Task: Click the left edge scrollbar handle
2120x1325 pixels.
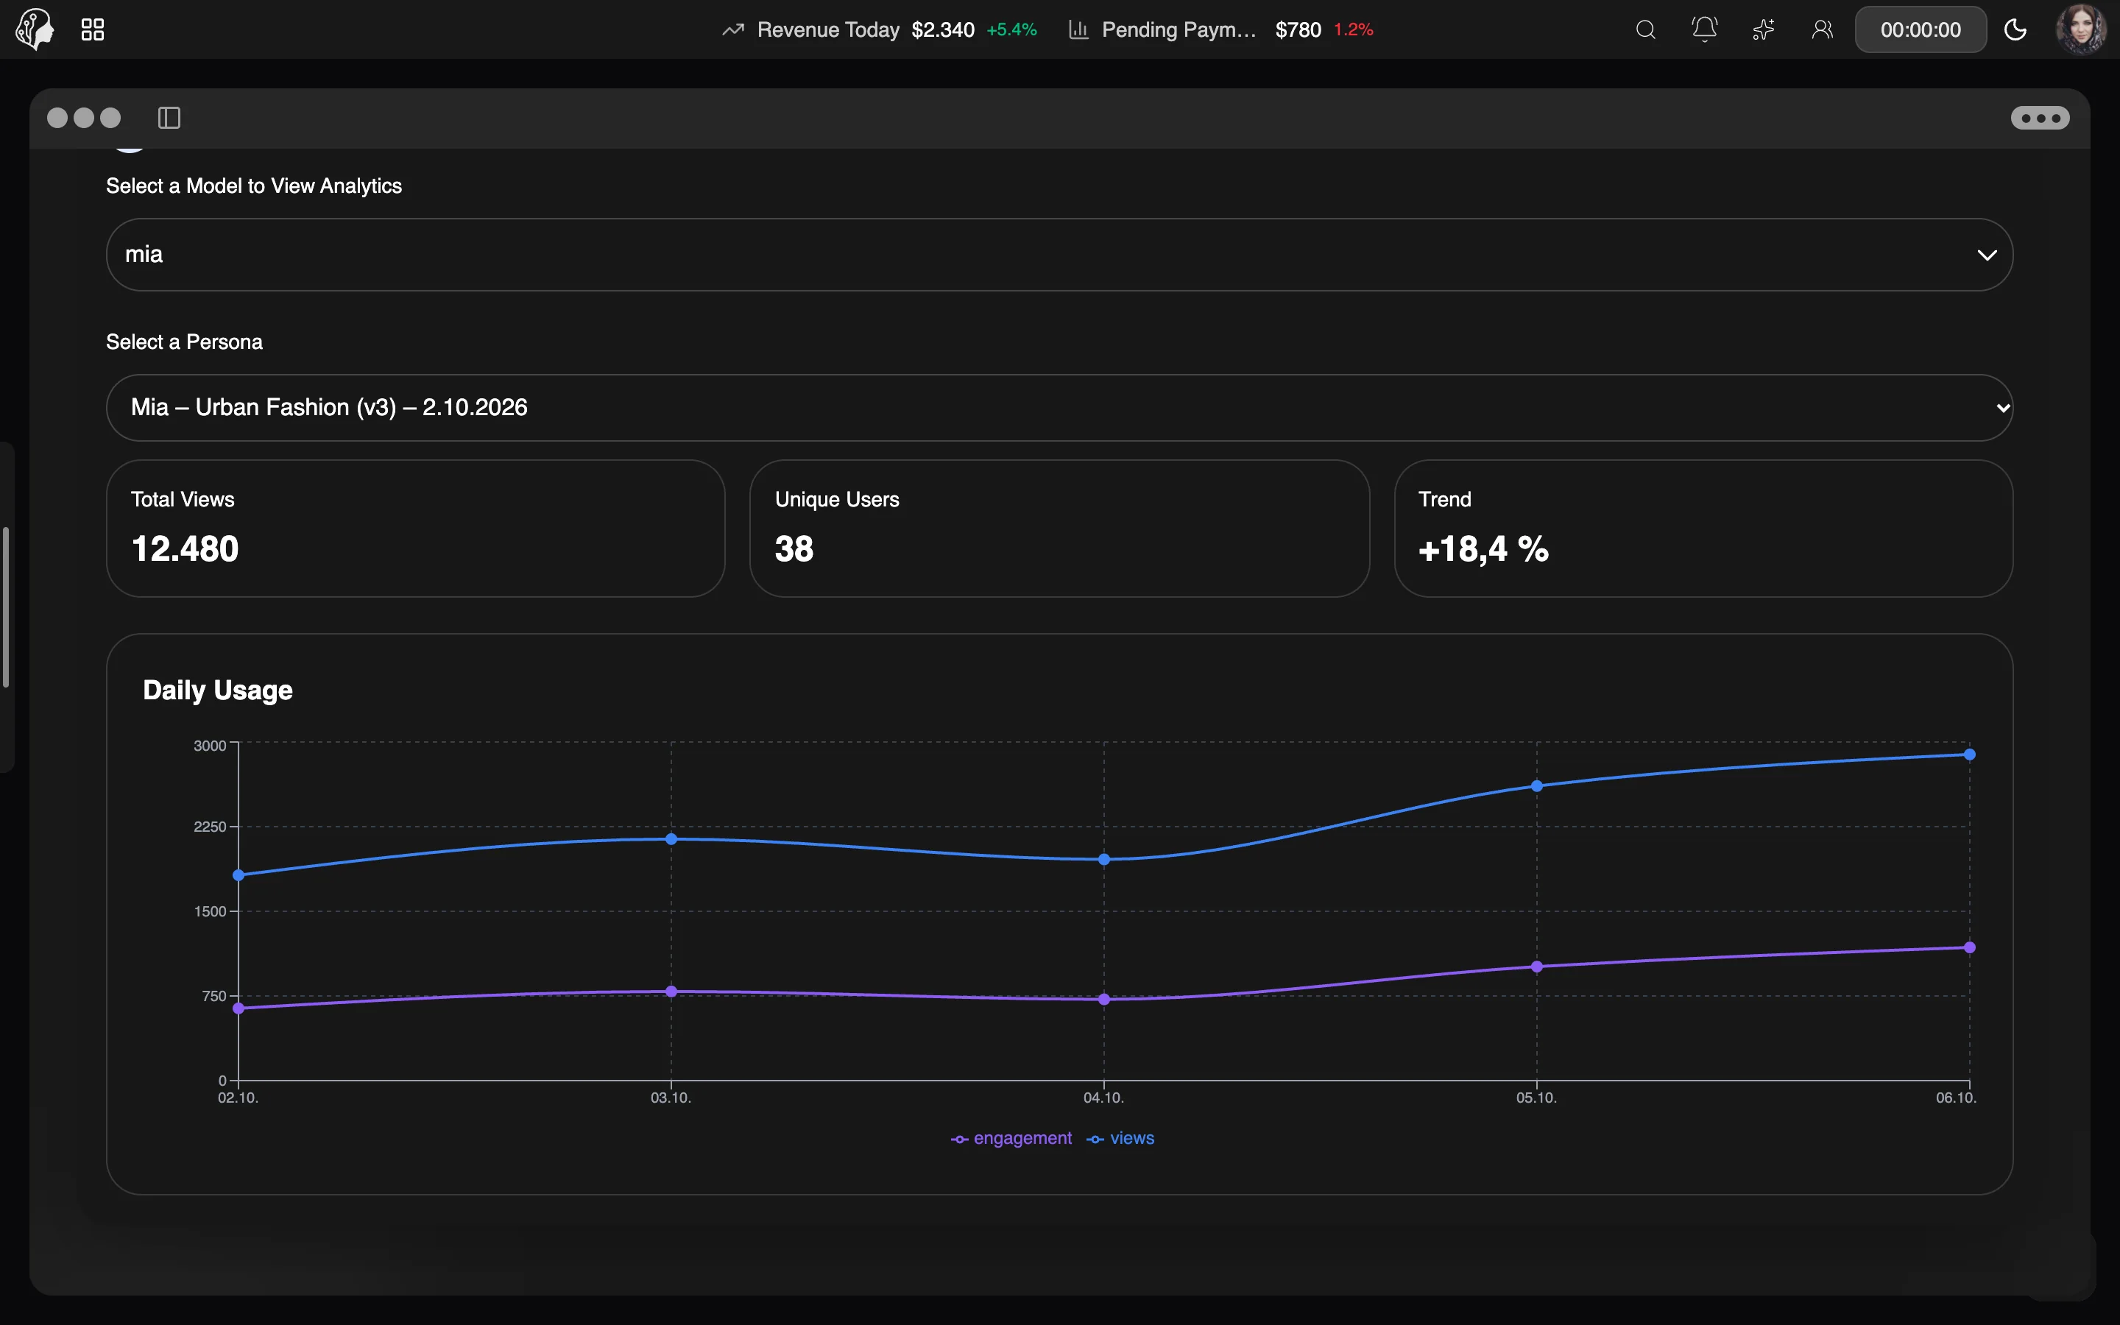Action: (x=6, y=607)
